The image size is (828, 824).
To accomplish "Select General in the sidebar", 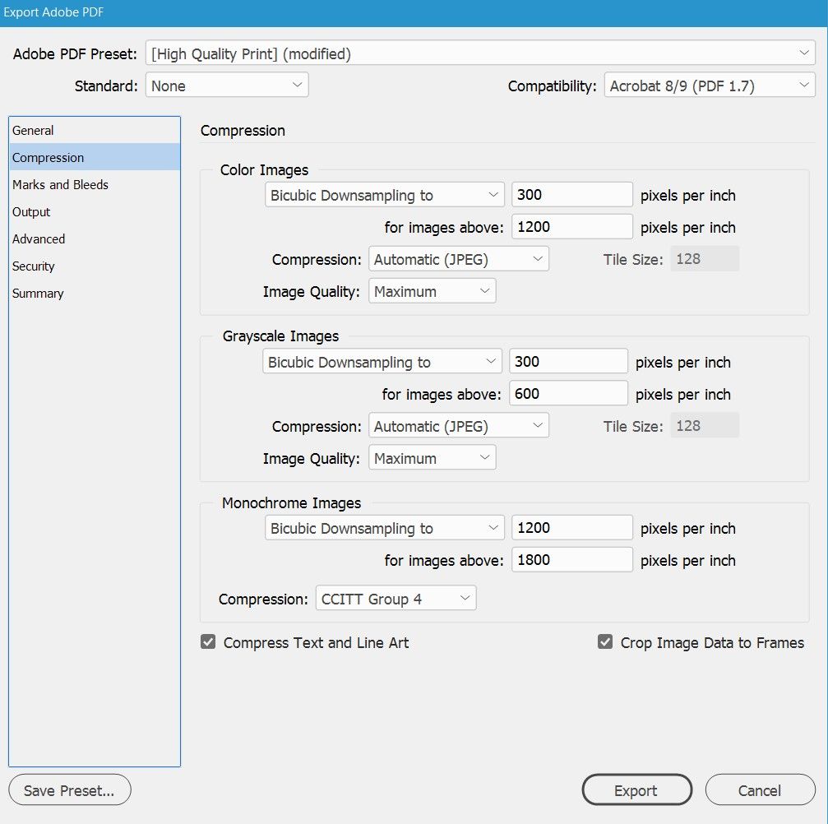I will click(95, 131).
